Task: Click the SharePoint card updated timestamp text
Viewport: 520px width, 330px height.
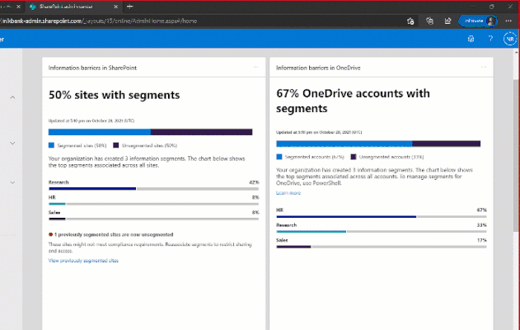Action: pyautogui.click(x=91, y=120)
